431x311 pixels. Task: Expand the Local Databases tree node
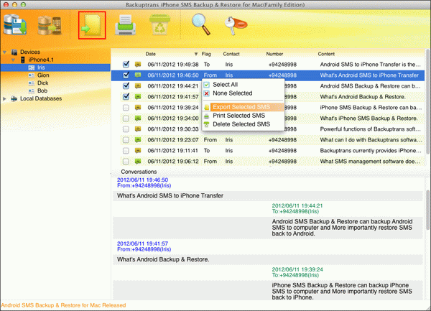coord(4,98)
